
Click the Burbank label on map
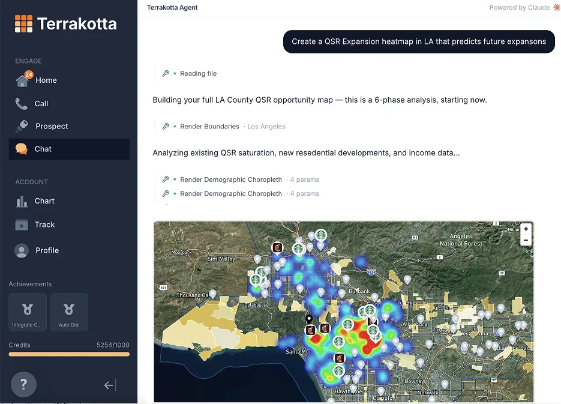click(359, 291)
